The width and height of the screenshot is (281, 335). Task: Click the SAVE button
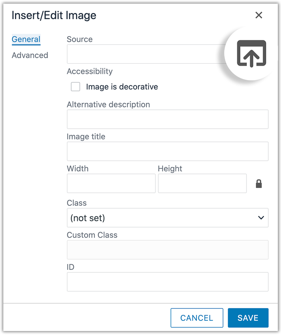point(248,318)
